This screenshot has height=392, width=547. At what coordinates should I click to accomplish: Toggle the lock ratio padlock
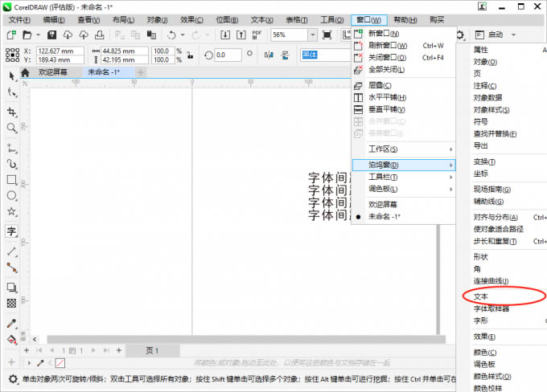tap(190, 55)
